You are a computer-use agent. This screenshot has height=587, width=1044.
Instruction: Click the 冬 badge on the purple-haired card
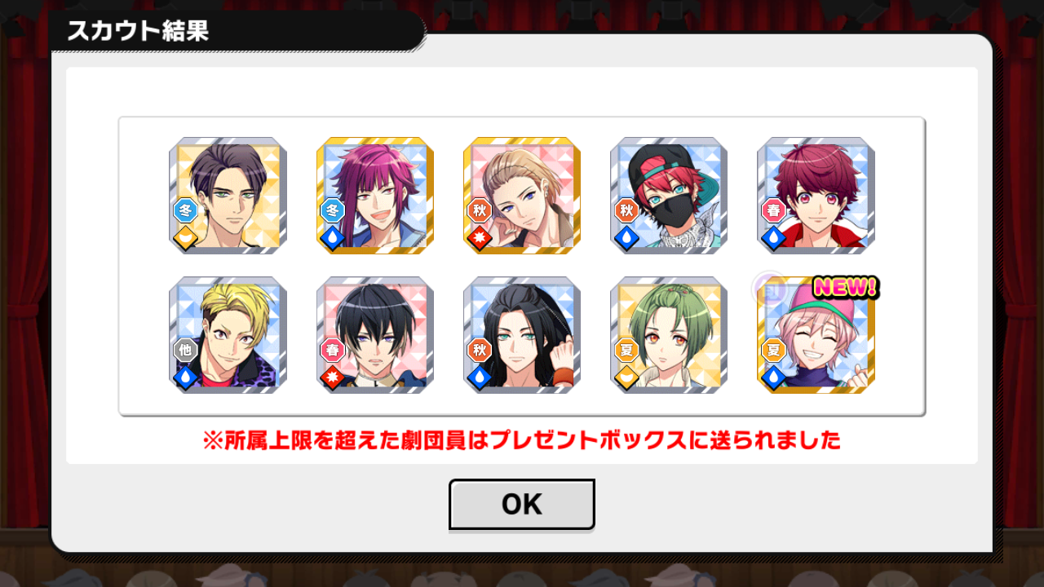click(332, 210)
